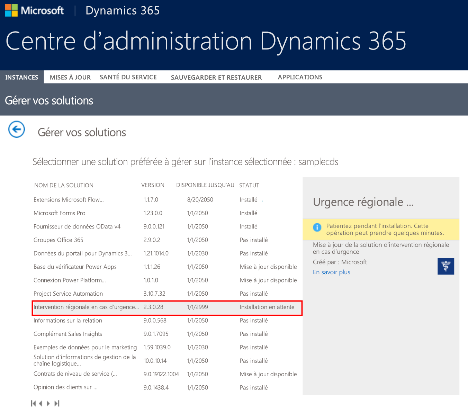Select Opinion des clients sur solution
This screenshot has height=413, width=468.
click(167, 387)
